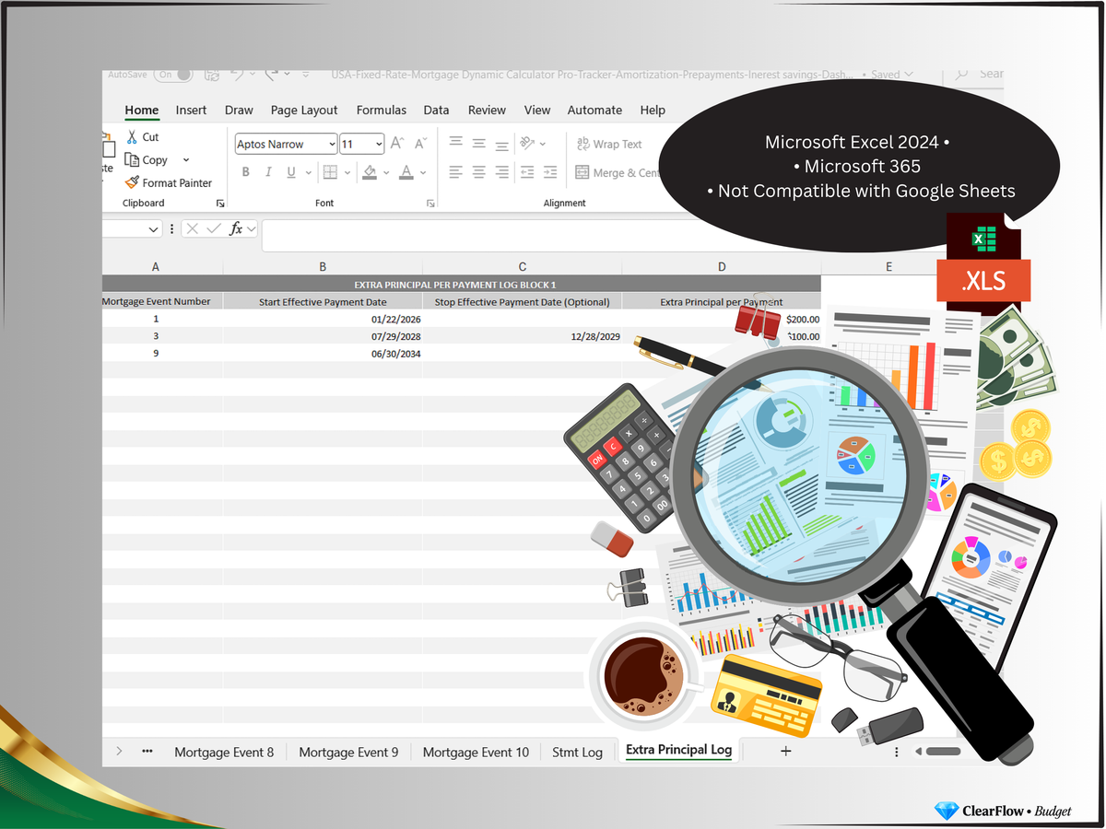Viewport: 1106px width, 829px height.
Task: Switch to Mortgage Event 8 sheet
Action: point(224,752)
